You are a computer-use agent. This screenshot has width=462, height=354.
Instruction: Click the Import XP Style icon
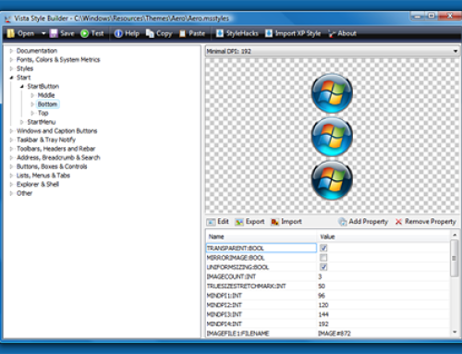[x=269, y=33]
